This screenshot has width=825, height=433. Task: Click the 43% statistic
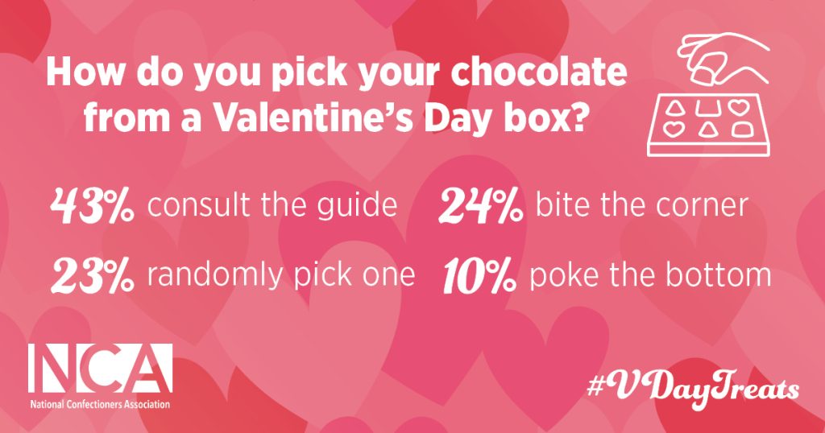coord(92,206)
